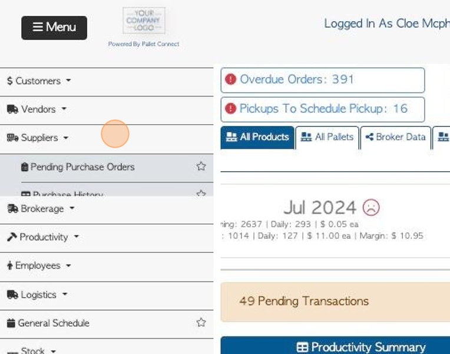Favorite Pending Purchase Orders with star

tap(201, 166)
